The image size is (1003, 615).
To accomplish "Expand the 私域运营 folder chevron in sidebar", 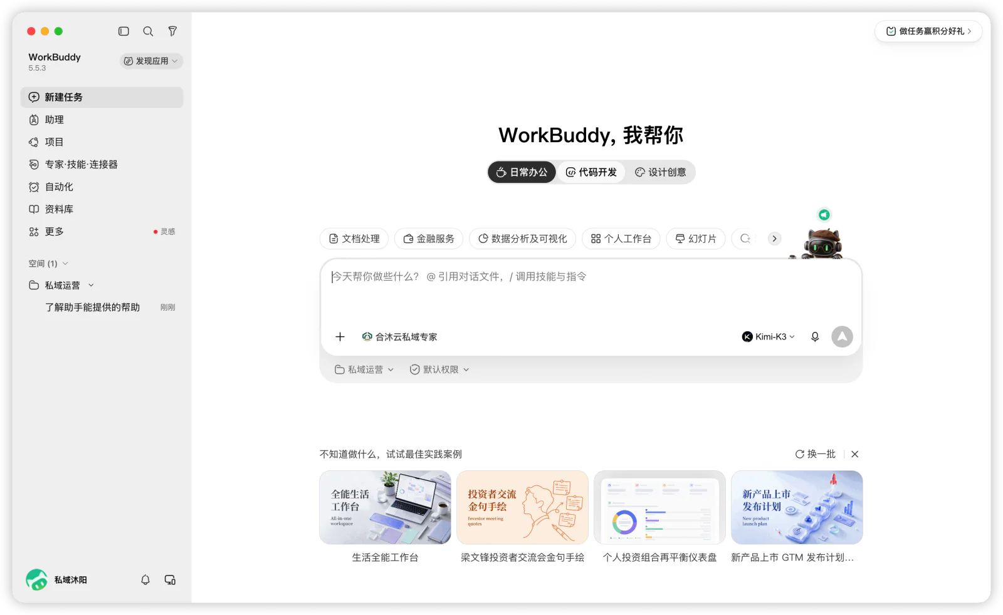I will (91, 286).
